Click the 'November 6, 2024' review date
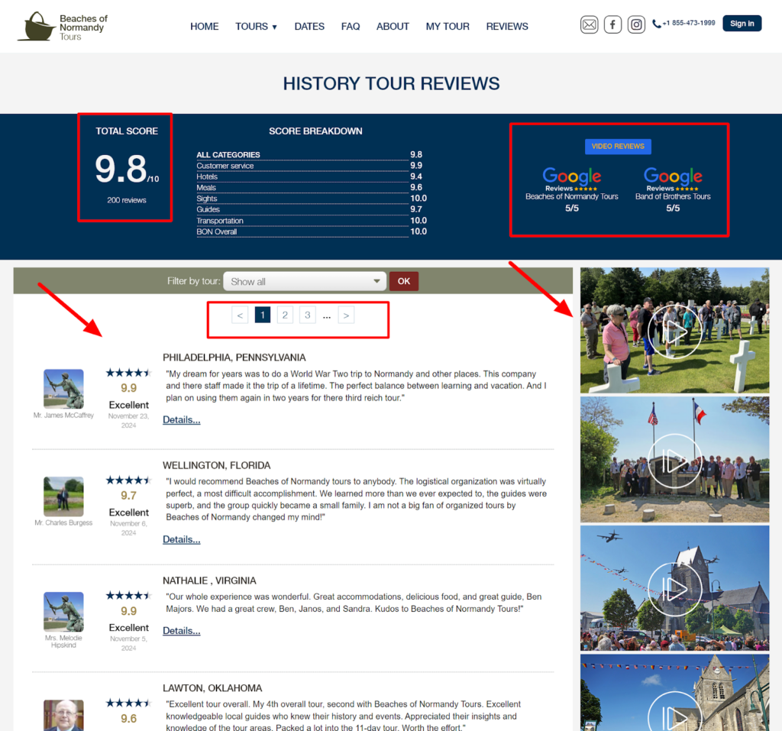This screenshot has height=731, width=782. point(128,528)
